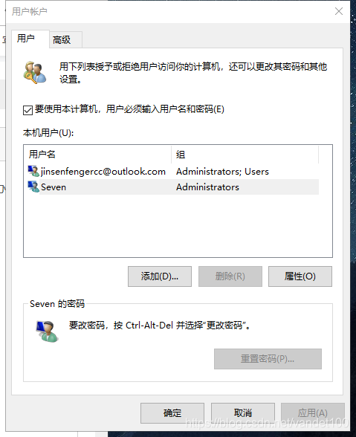Sort by the 组 column header
This screenshot has height=437, width=356.
coord(245,154)
